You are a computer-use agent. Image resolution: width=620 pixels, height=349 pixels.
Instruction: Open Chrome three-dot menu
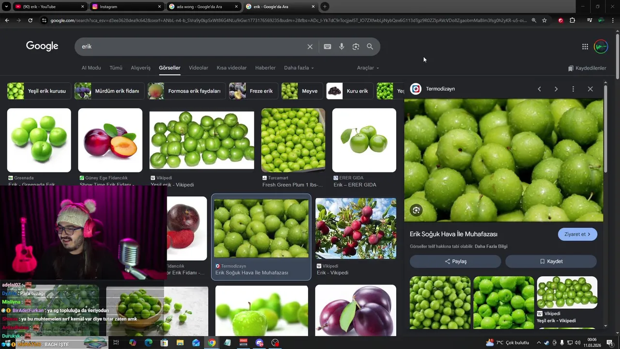[613, 20]
